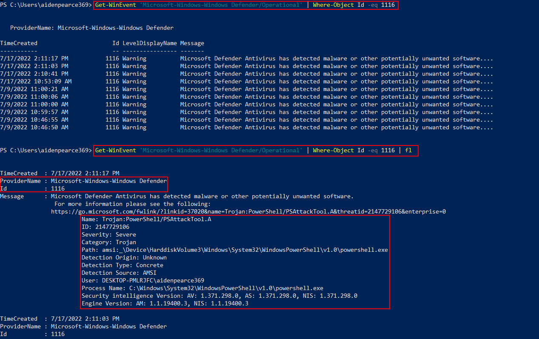Click the 'Id' column header in the table
539x339 pixels.
click(116, 43)
